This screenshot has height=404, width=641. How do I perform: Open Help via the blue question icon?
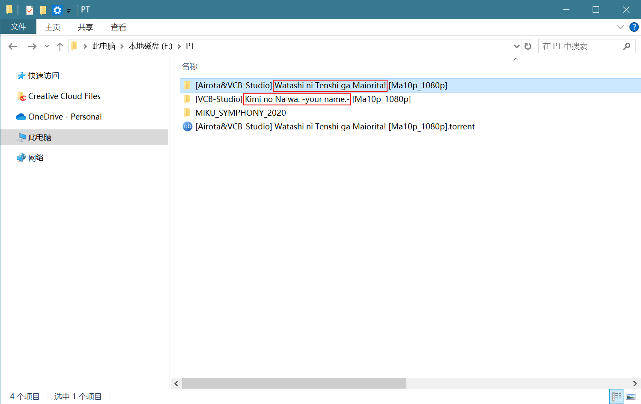(634, 27)
